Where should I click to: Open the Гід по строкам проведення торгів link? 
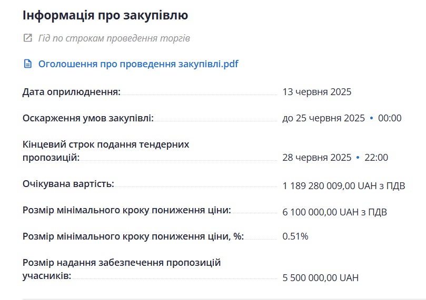pyautogui.click(x=114, y=38)
